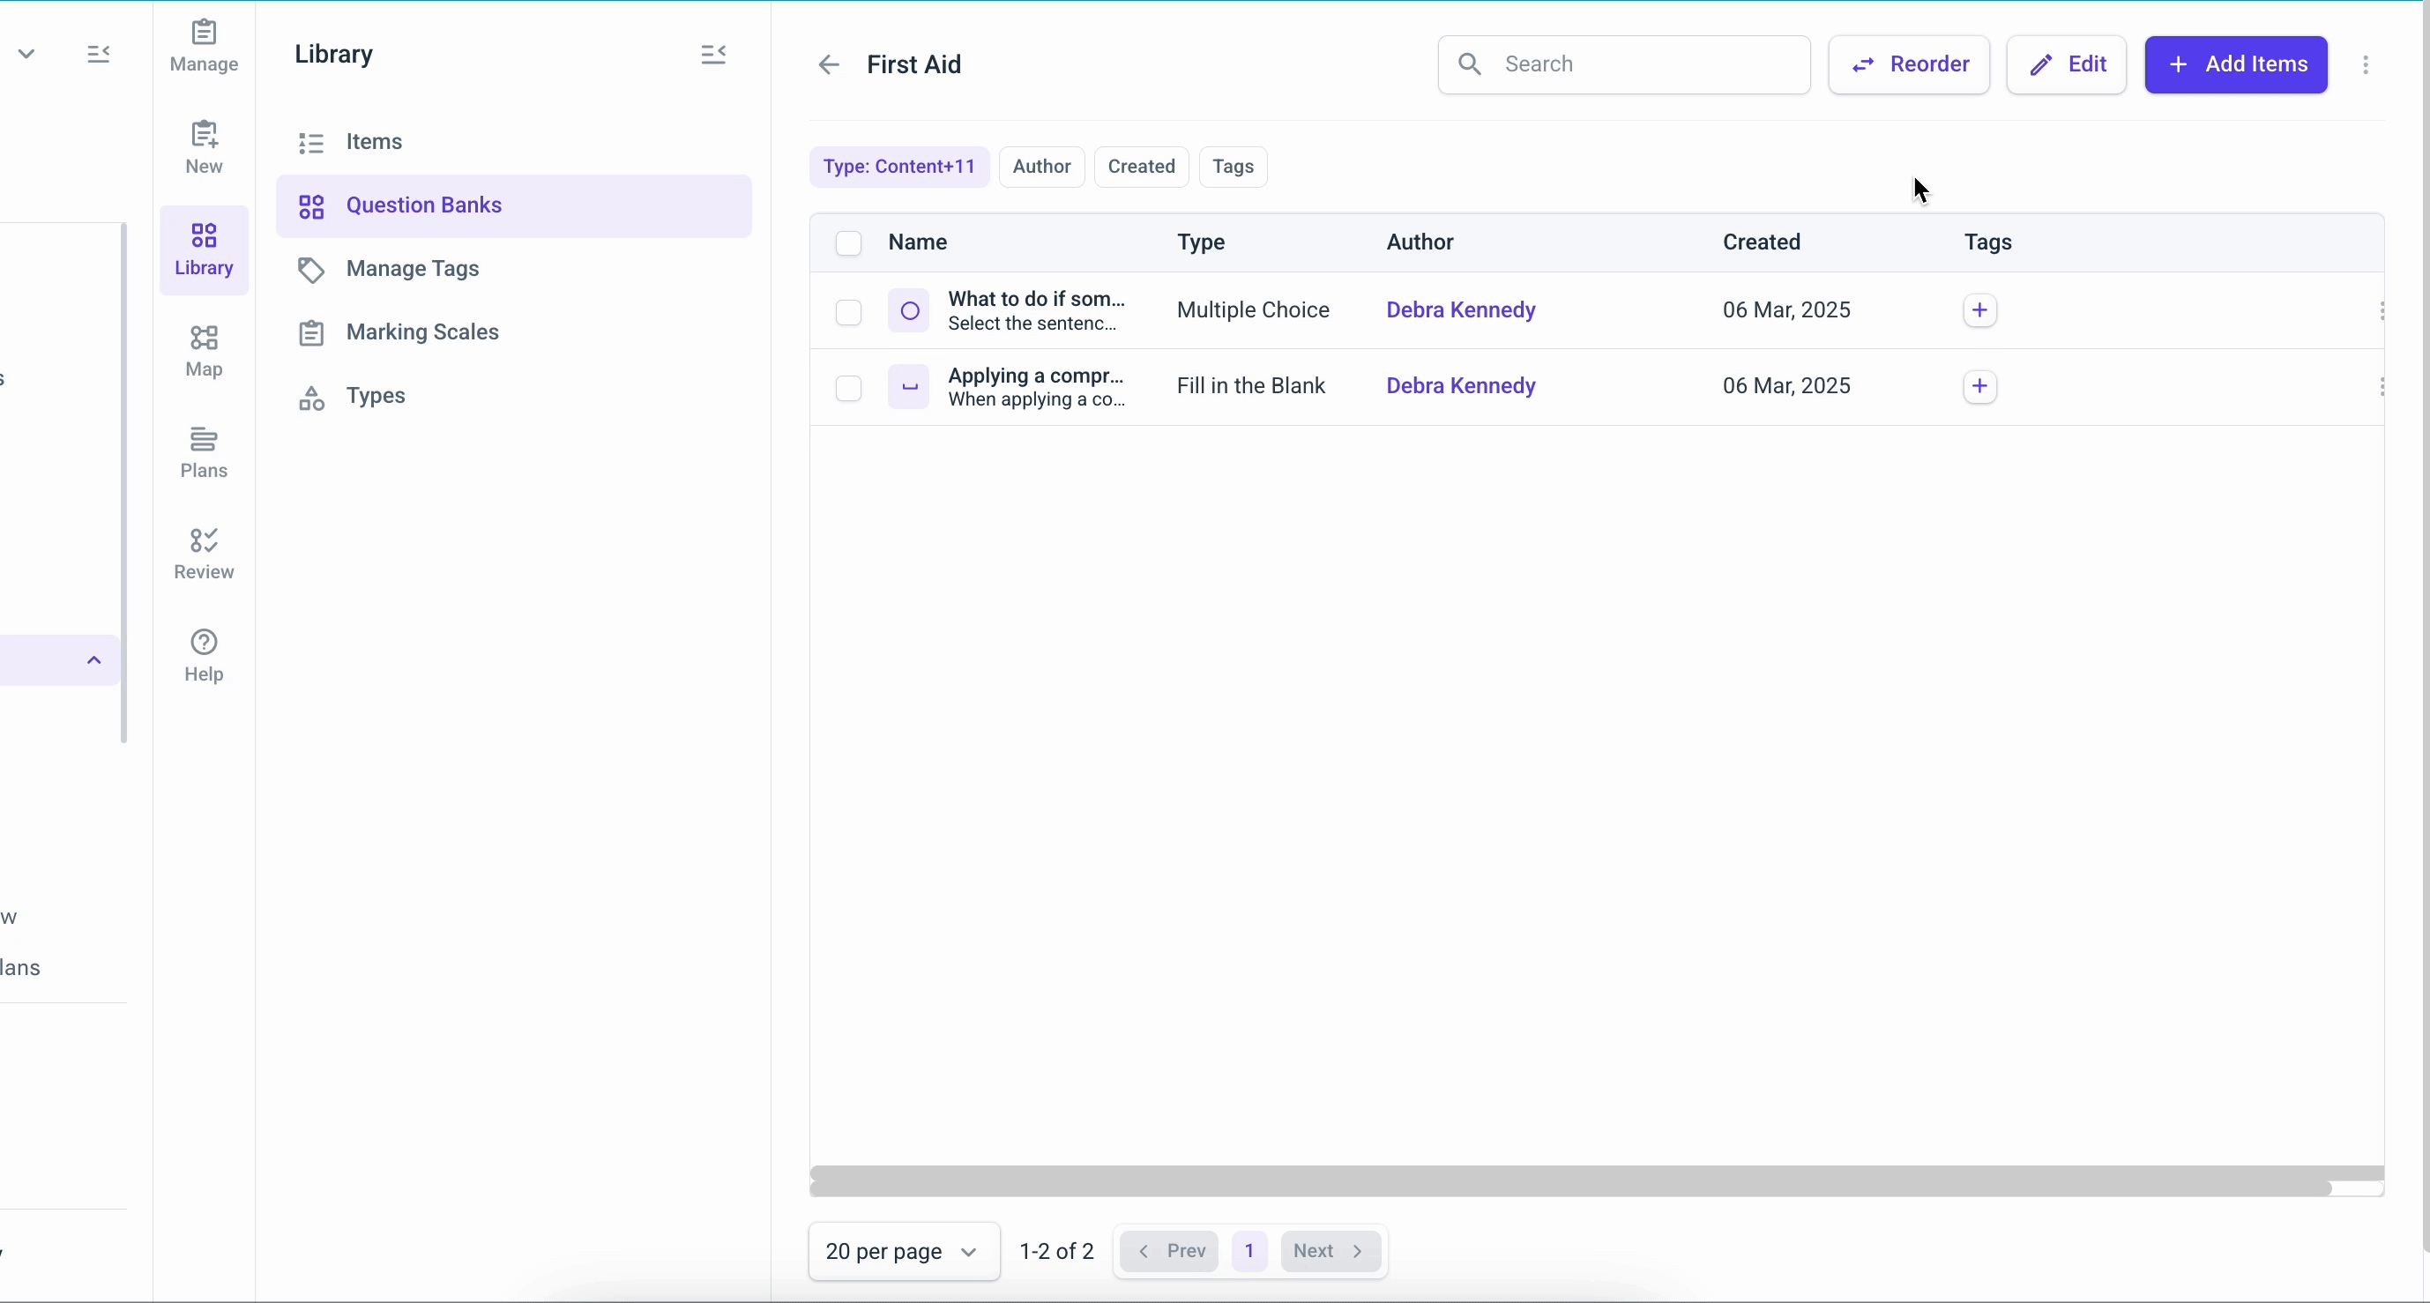
Task: Open the Author filter chip
Action: coord(1041,167)
